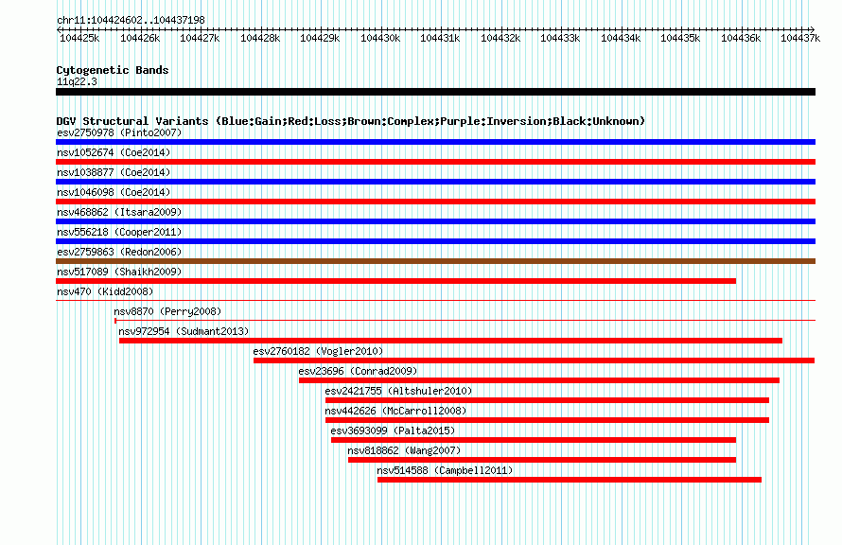Open the nsv1046098 (Coe2014) variant bar
The width and height of the screenshot is (842, 545).
click(x=435, y=202)
